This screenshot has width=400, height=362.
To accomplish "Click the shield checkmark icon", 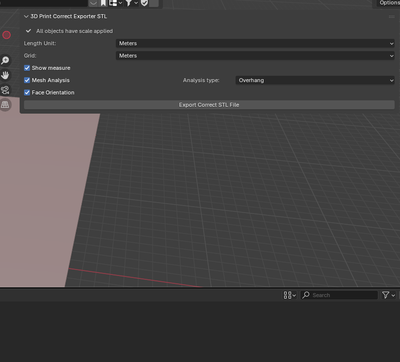I will (144, 3).
